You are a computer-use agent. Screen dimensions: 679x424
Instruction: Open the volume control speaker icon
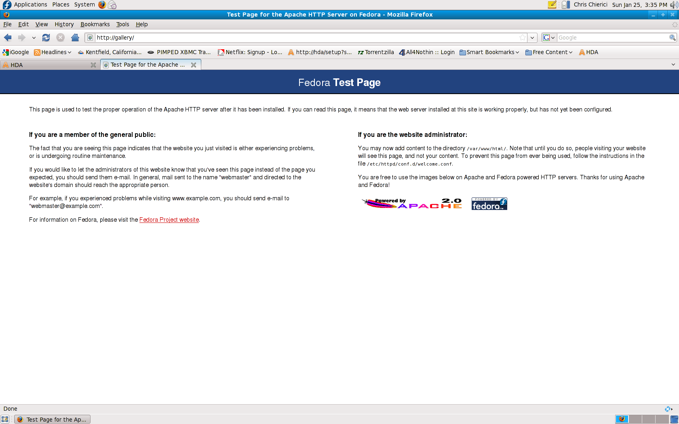point(674,5)
